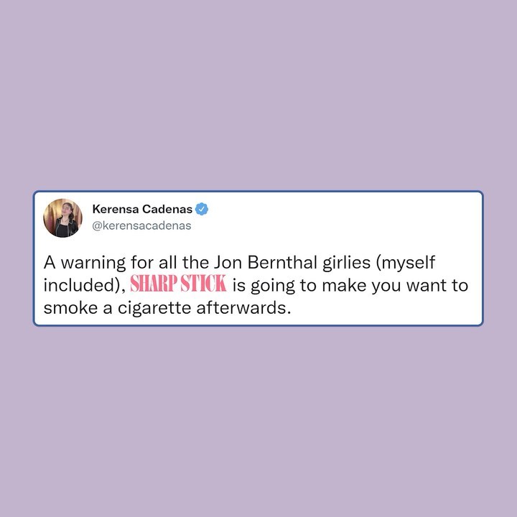Click the blue verified checkmark badge
The image size is (517, 517).
202,209
